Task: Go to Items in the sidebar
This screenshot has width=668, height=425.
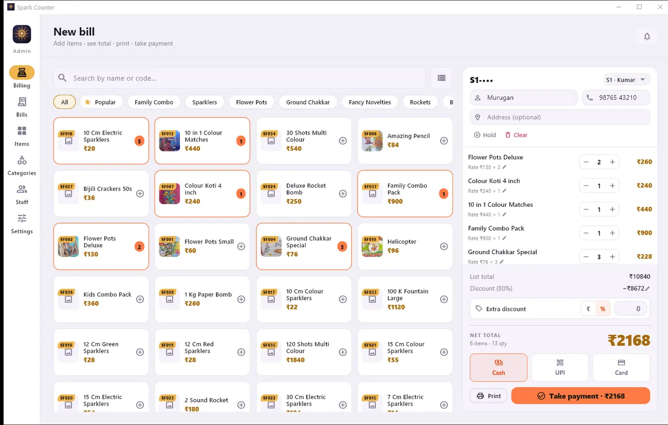Action: pos(22,136)
